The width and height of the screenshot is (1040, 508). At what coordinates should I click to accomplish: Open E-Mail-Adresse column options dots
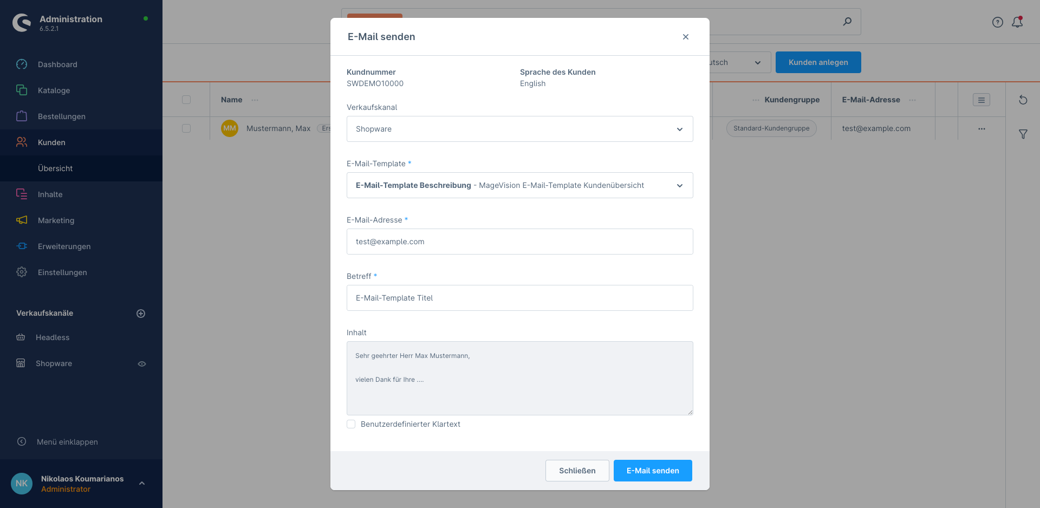pos(912,100)
